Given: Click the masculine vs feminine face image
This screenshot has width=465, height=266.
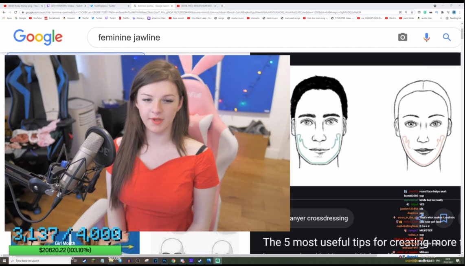Looking at the screenshot, I should [375, 125].
